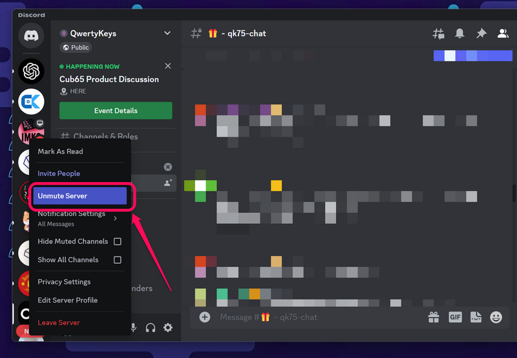Choose Leave Server from context menu
Viewport: 517px width, 358px height.
(59, 323)
